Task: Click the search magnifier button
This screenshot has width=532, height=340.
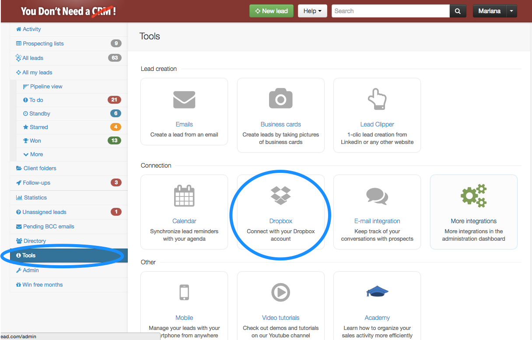Action: coord(458,11)
